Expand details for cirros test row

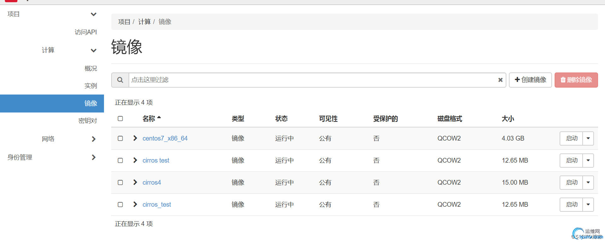click(135, 160)
